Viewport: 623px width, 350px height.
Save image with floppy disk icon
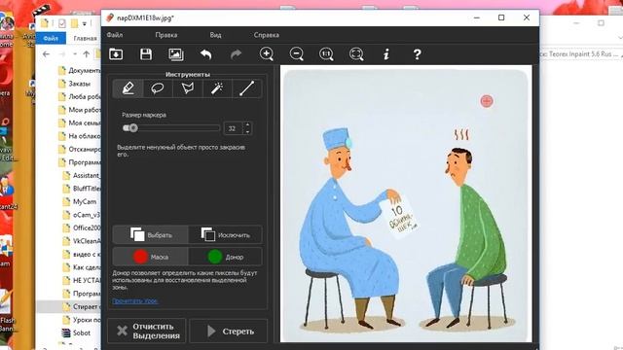pyautogui.click(x=146, y=54)
